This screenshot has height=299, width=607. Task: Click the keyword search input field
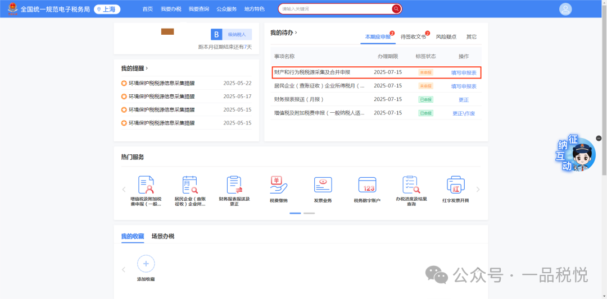(x=334, y=9)
